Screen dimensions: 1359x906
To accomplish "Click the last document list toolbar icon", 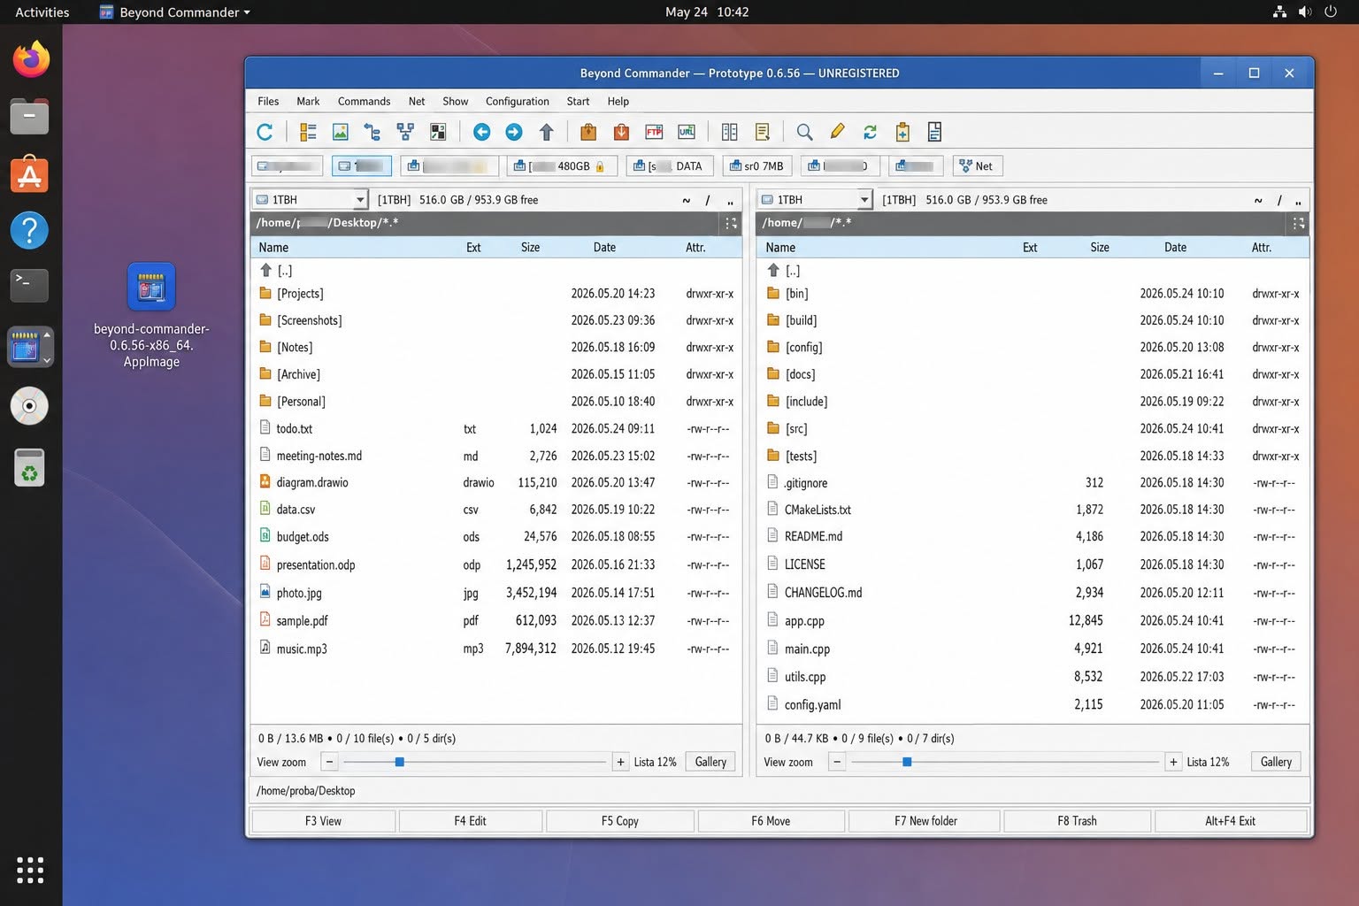I will point(934,133).
